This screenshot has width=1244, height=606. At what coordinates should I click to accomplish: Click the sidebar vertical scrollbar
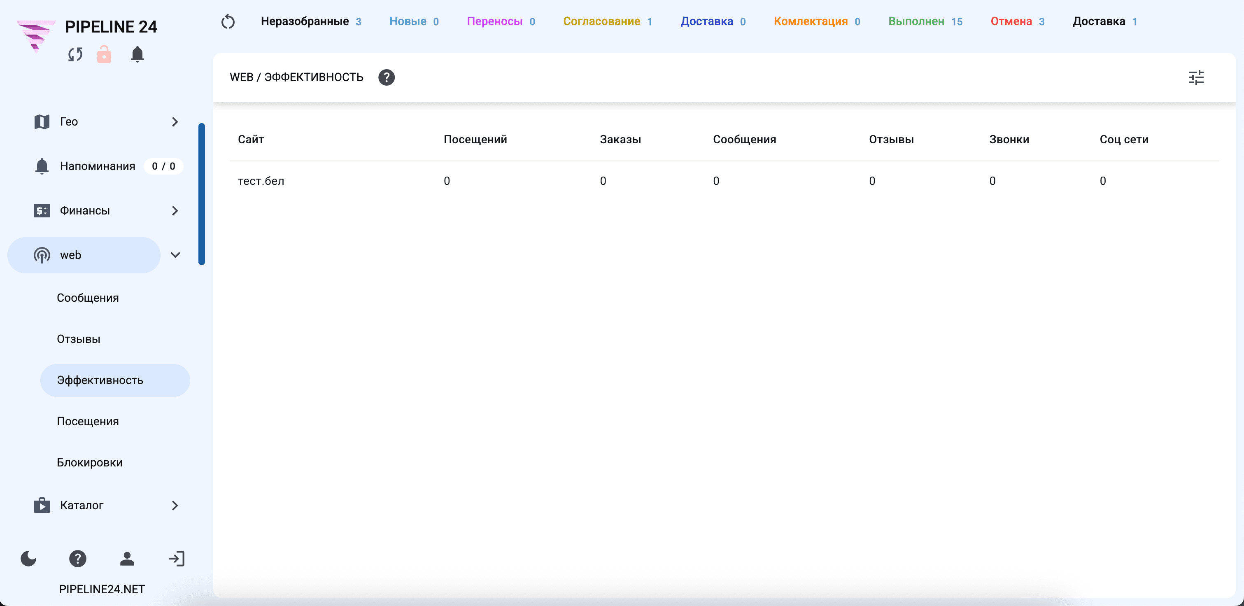click(202, 194)
